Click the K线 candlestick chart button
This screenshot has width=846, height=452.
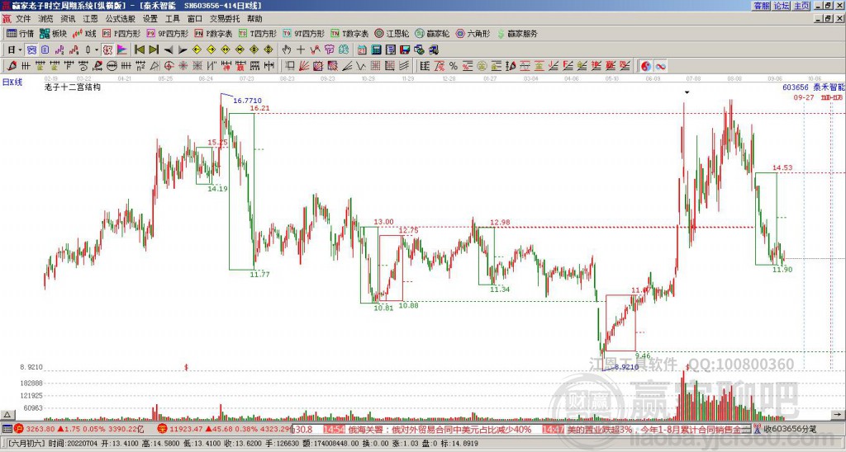pos(85,34)
